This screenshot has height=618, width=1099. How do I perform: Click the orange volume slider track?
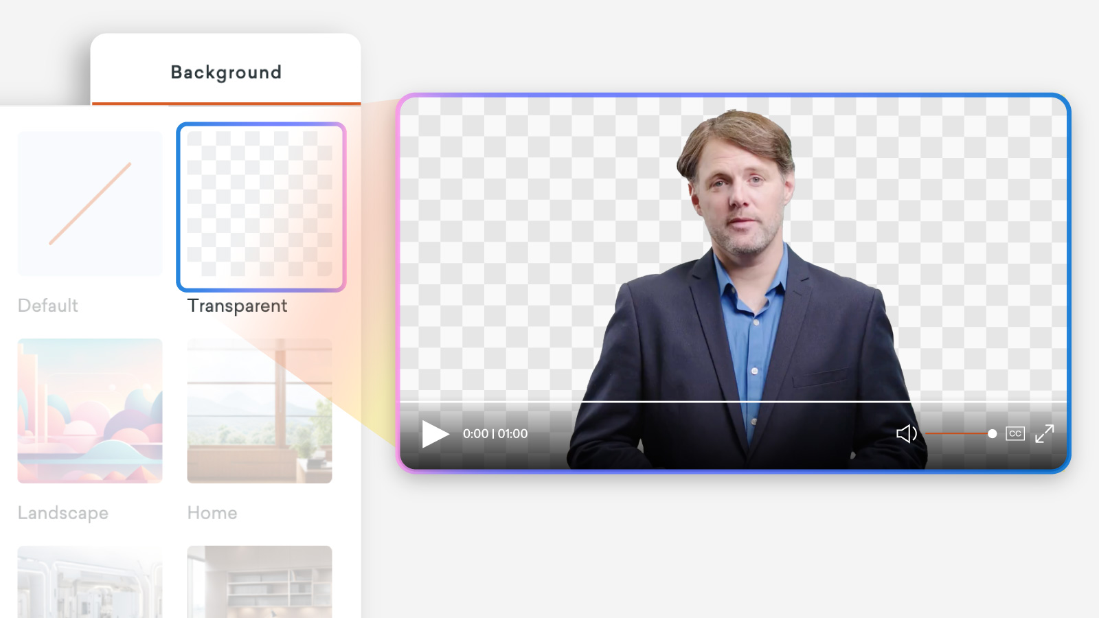(x=956, y=434)
